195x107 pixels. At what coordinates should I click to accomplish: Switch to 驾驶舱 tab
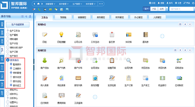tap(63, 18)
